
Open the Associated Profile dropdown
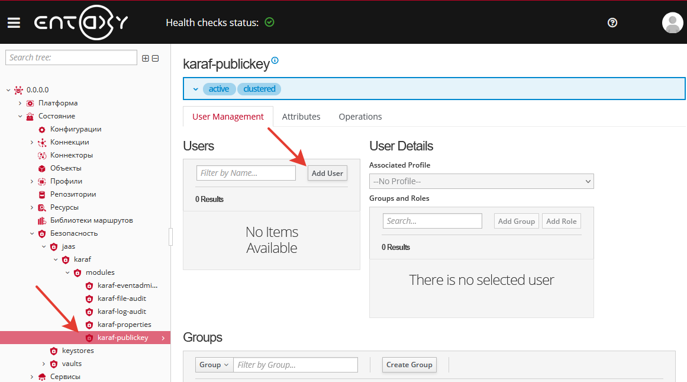pos(481,181)
